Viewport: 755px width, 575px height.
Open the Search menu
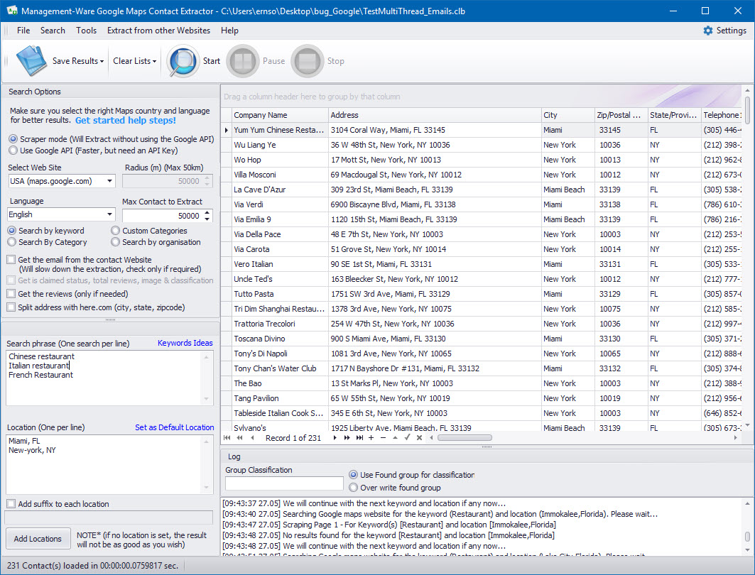53,31
